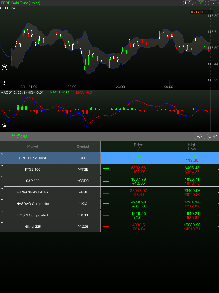This screenshot has height=293, width=219.
Task: Click the green 'MACD: -0.02' legend value
Action: 60,92
